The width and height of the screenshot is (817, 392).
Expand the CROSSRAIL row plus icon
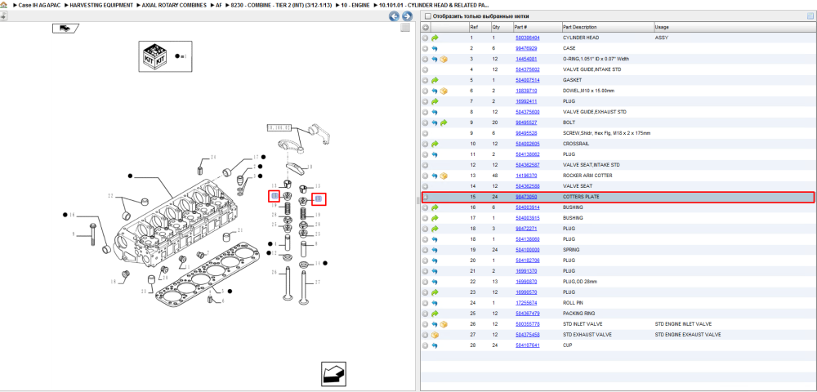pos(425,144)
